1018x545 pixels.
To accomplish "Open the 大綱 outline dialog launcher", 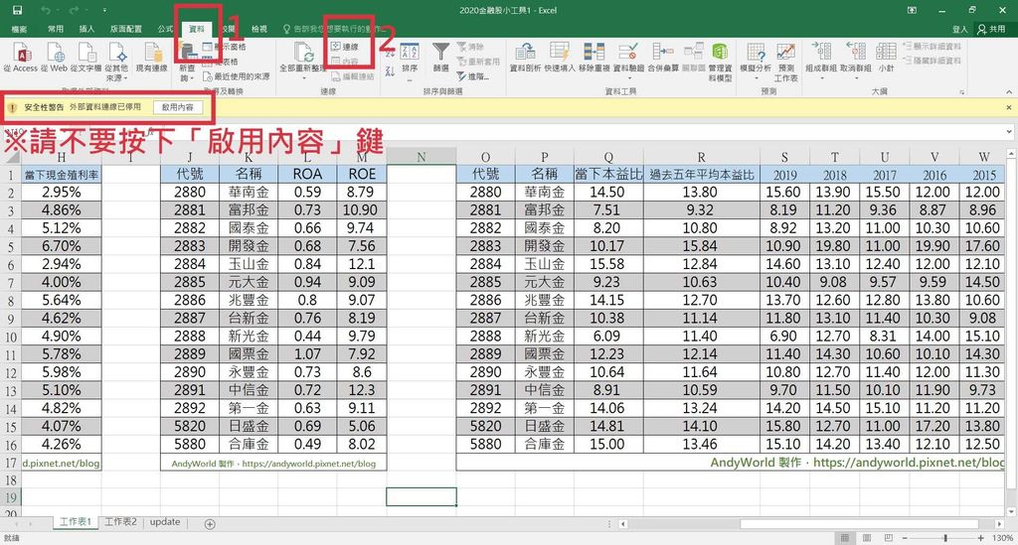I will pos(962,92).
